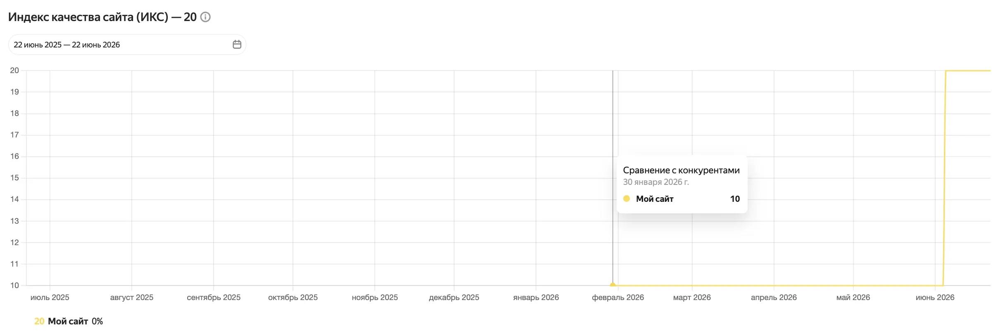Click the yellow dot in tooltip Мой сайт
The width and height of the screenshot is (1001, 331).
pos(627,199)
